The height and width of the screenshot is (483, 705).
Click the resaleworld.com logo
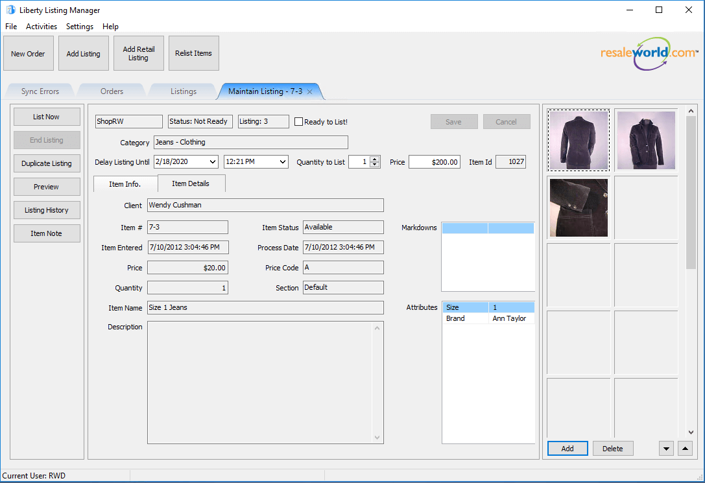[649, 53]
